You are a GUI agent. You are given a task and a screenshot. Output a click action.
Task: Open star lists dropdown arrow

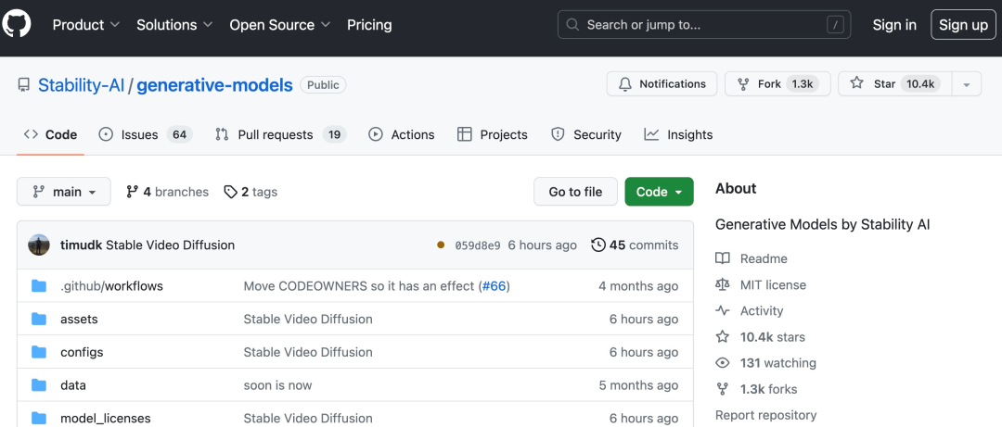pos(966,84)
